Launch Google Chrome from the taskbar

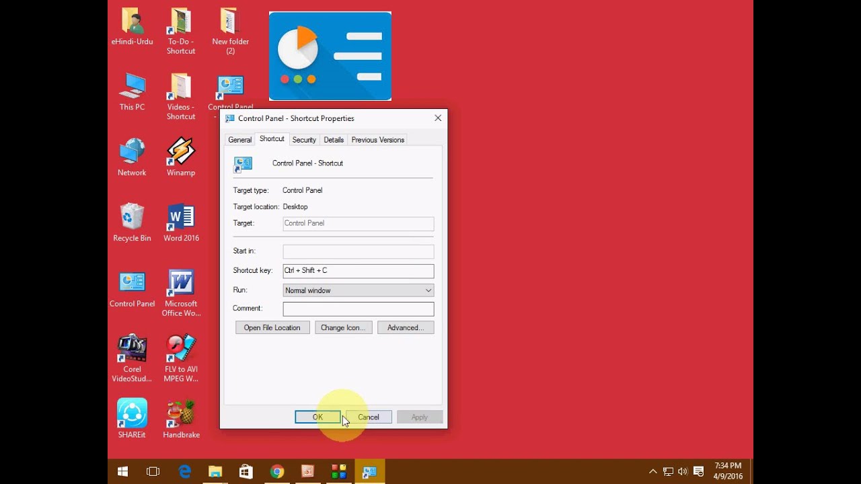[277, 472]
